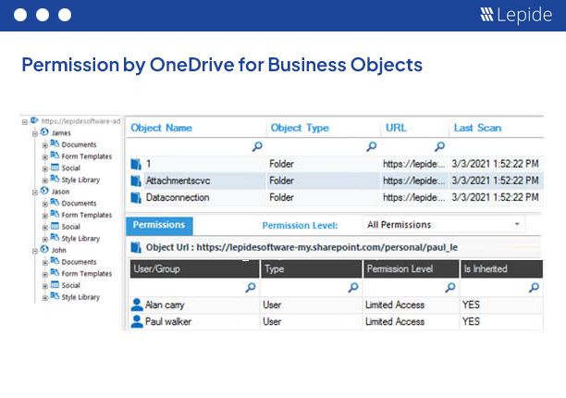Click search icon in Object Name filter
The width and height of the screenshot is (566, 398).
[257, 146]
